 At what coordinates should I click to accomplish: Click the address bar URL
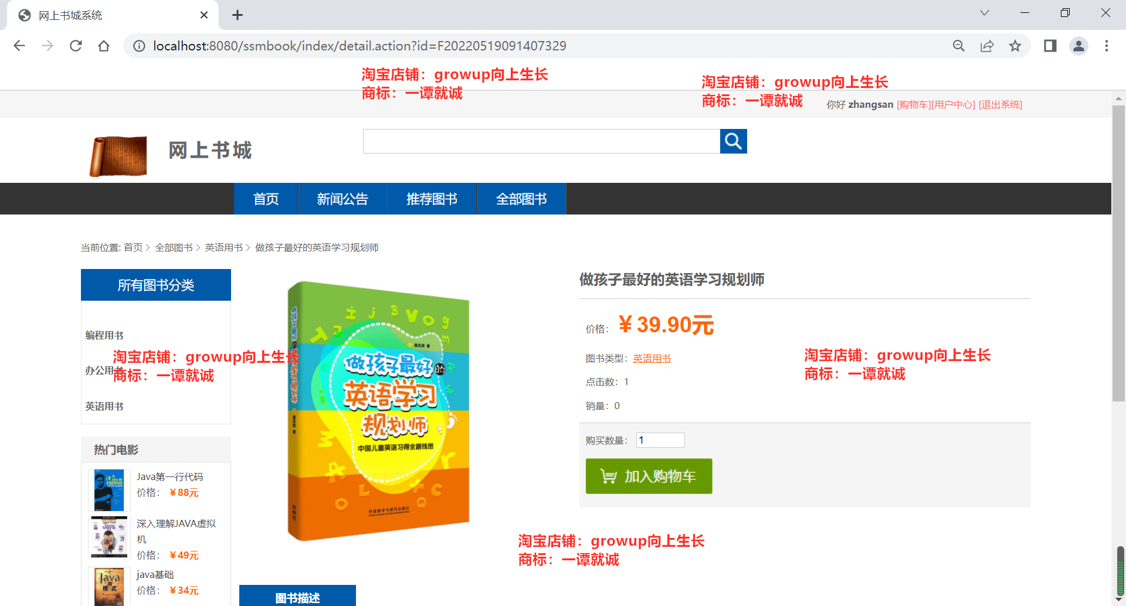pos(359,46)
